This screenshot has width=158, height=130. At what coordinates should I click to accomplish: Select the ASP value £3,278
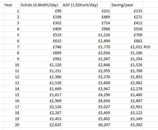click(x=86, y=77)
